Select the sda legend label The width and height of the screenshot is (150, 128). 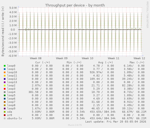coord(10,112)
